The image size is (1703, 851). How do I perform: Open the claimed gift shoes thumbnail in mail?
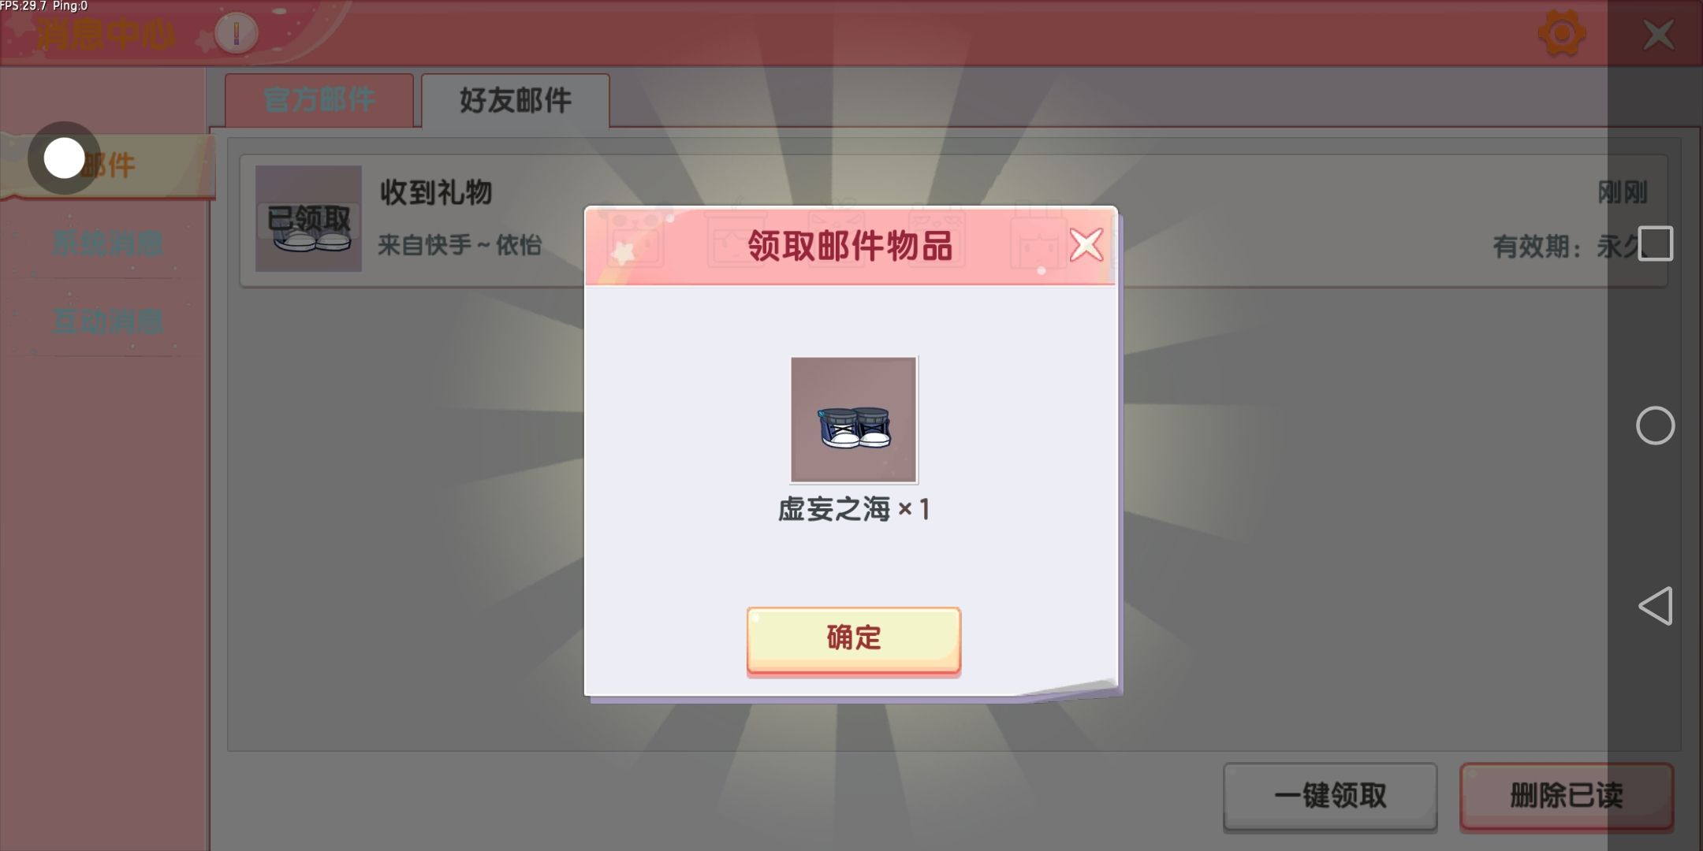point(308,218)
